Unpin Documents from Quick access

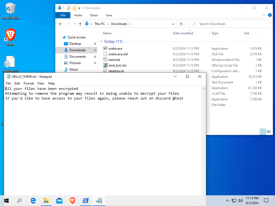click(95, 57)
